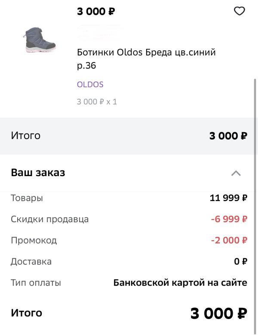Click the seller discount value -6 999 ₽
This screenshot has width=258, height=335.
229,219
